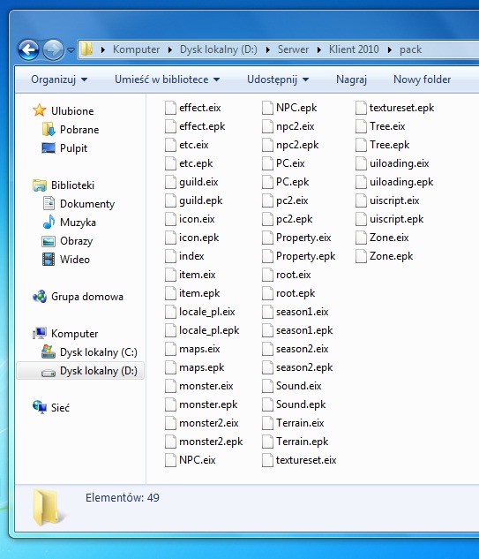
Task: Select Komputer in navigation pane
Action: [x=74, y=333]
